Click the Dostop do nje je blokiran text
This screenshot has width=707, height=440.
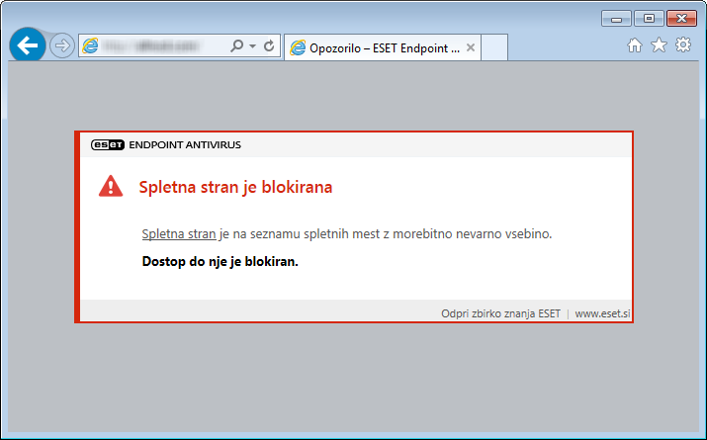tap(221, 261)
